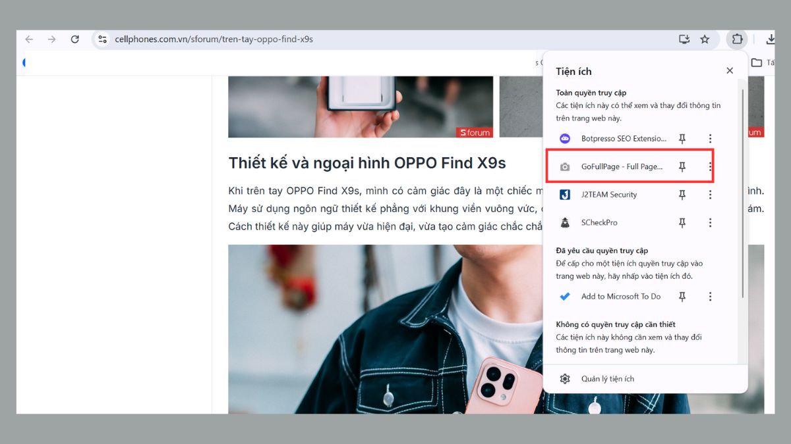Click Quản lý tiện ích
Screen dimensions: 791x444
coord(608,379)
